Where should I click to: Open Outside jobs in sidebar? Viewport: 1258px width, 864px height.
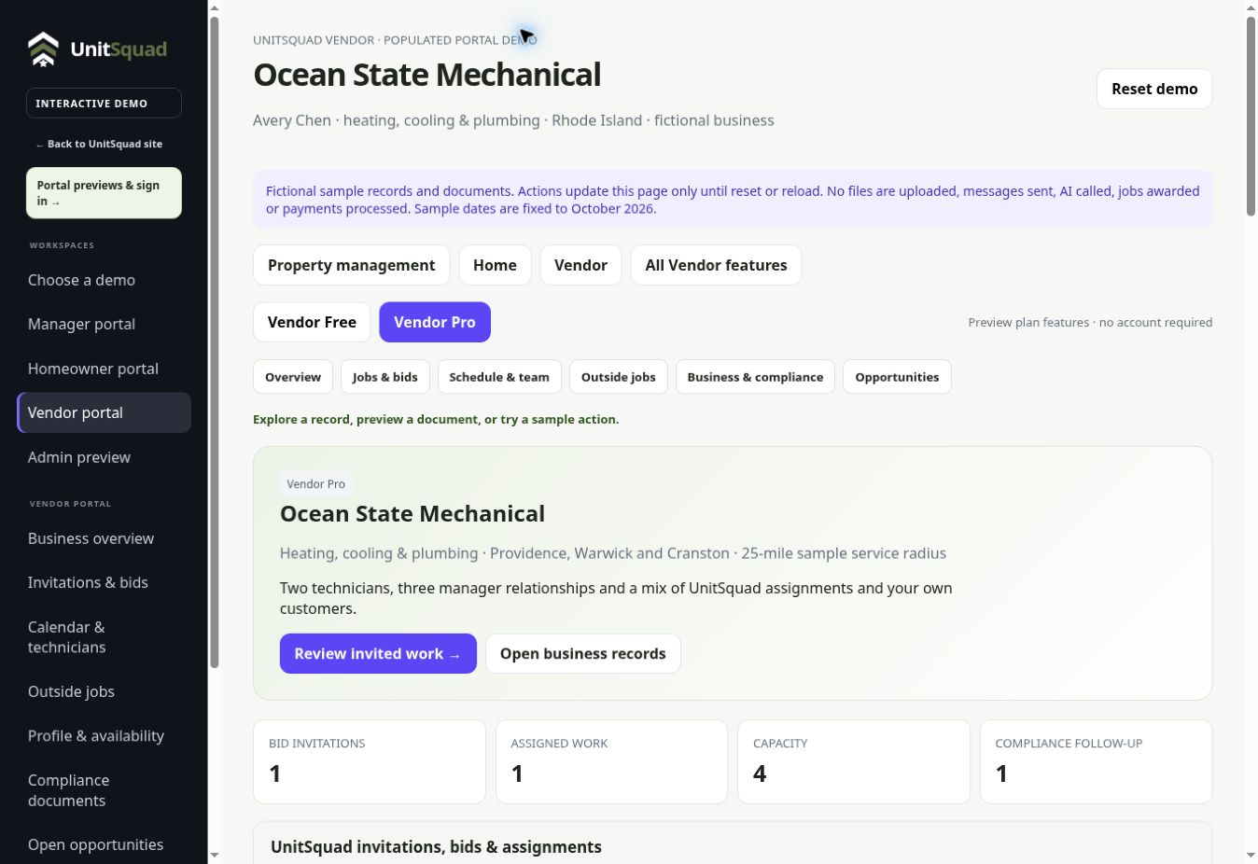point(104,691)
